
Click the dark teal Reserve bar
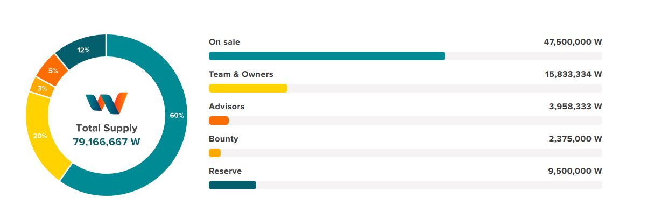233,185
